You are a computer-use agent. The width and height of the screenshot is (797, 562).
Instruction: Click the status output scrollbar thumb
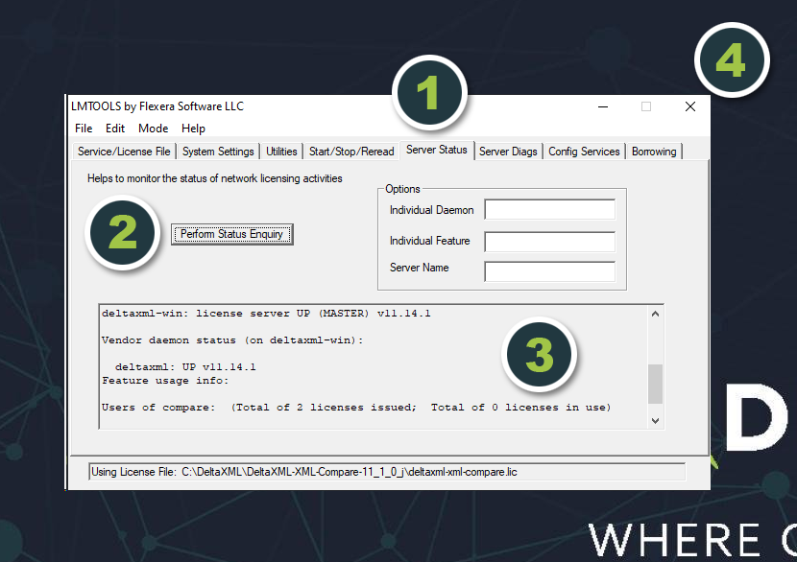[x=656, y=384]
